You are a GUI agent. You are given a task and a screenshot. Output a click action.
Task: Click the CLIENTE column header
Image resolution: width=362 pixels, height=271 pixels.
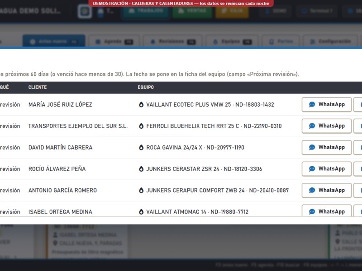(38, 87)
